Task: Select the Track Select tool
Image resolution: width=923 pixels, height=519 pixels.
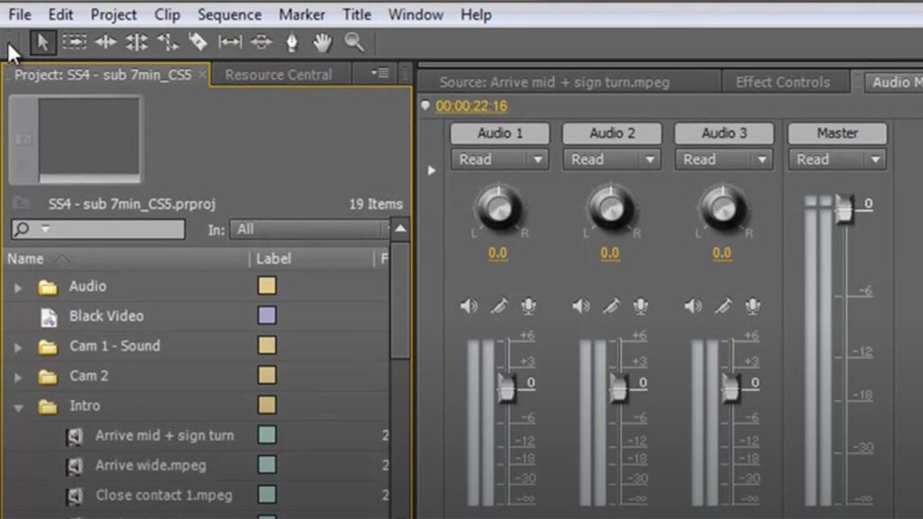Action: [x=74, y=41]
